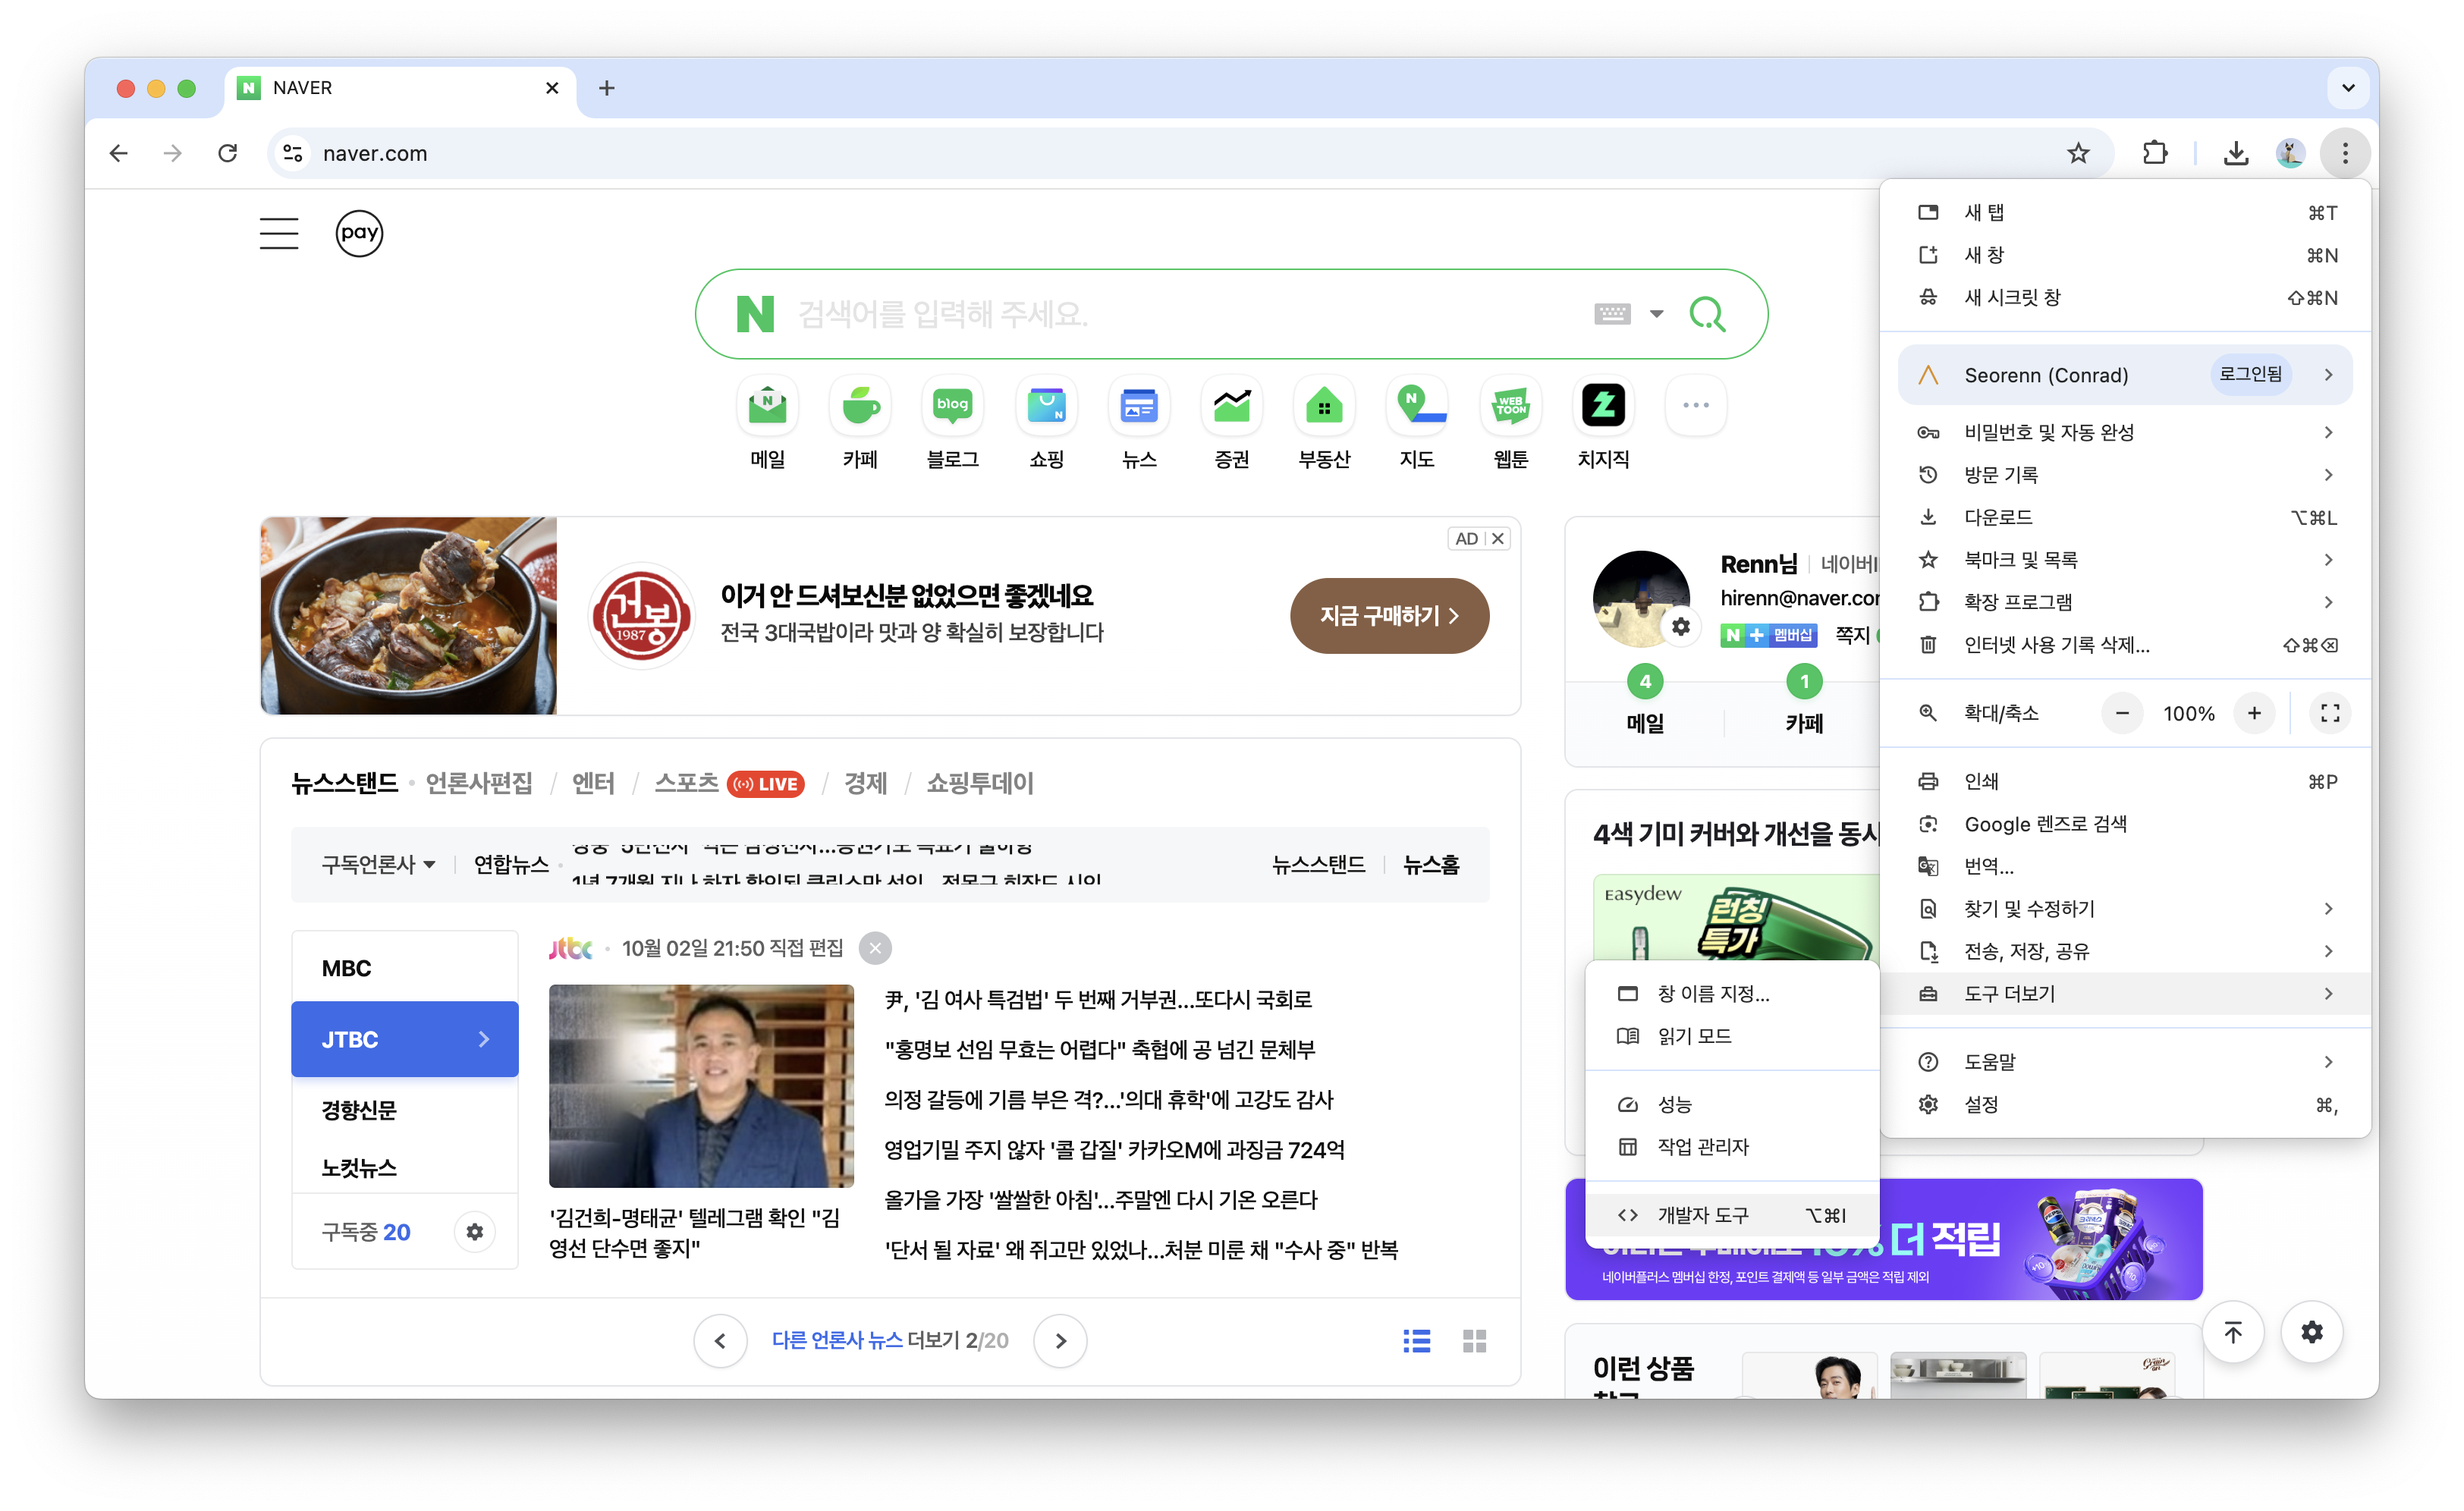Open 작업 관리자 menu entry
The image size is (2464, 1511).
click(x=1702, y=1147)
